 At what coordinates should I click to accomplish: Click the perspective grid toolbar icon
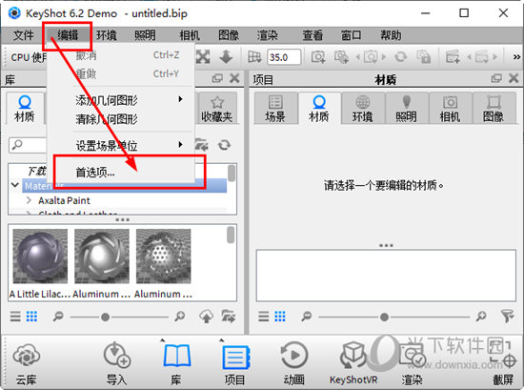pyautogui.click(x=254, y=57)
